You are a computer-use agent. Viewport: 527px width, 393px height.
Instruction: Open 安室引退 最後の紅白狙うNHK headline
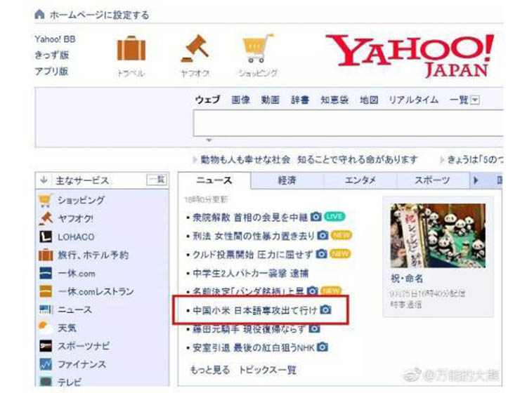(254, 347)
